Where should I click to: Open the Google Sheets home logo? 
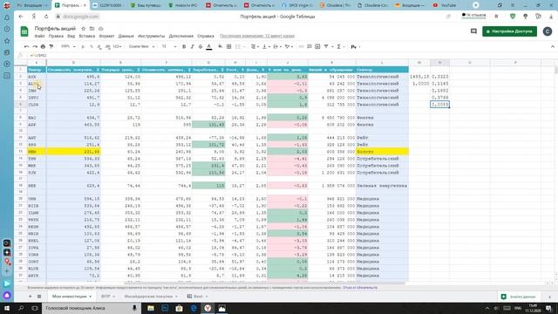point(24,31)
